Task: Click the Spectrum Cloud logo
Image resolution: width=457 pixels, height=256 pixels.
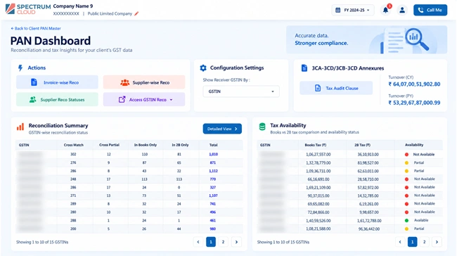Action: [28, 9]
